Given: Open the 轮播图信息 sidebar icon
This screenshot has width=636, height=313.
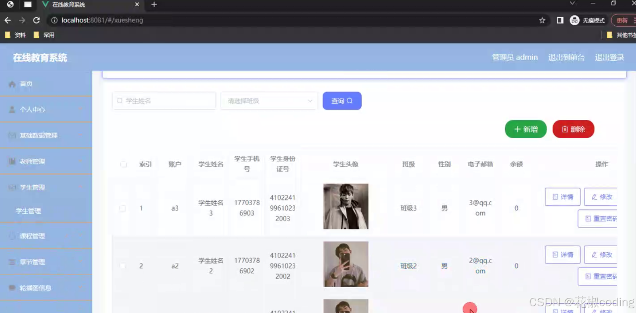Looking at the screenshot, I should pyautogui.click(x=12, y=288).
